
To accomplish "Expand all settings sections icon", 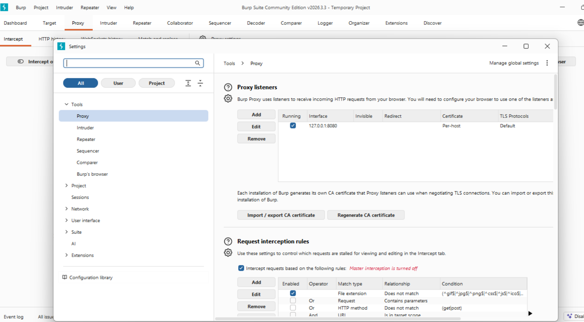I will coord(188,83).
